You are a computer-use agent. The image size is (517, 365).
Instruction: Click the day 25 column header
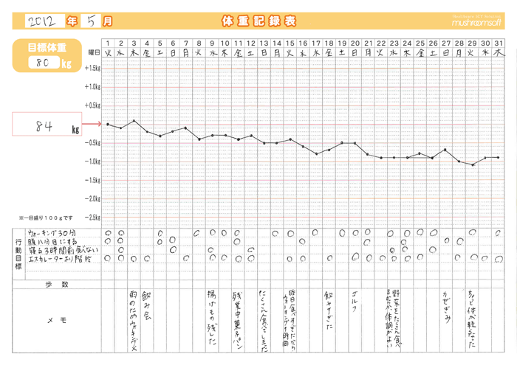coord(420,43)
